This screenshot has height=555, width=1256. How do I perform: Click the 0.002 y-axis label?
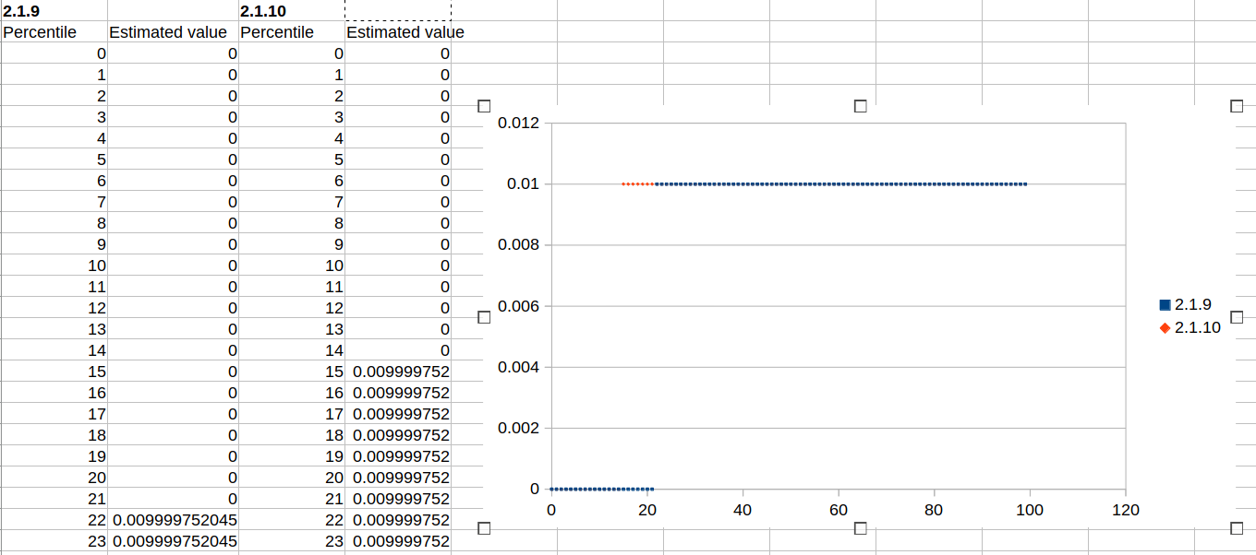pos(518,428)
